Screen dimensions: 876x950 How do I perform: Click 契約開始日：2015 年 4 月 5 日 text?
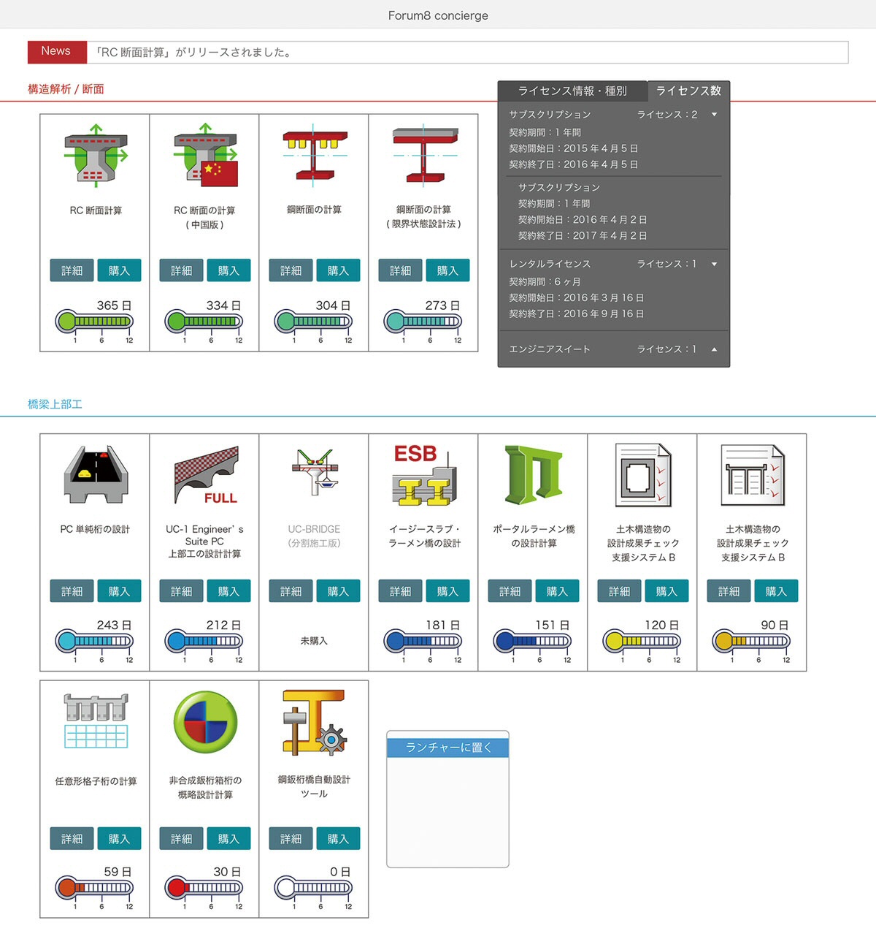click(x=574, y=148)
